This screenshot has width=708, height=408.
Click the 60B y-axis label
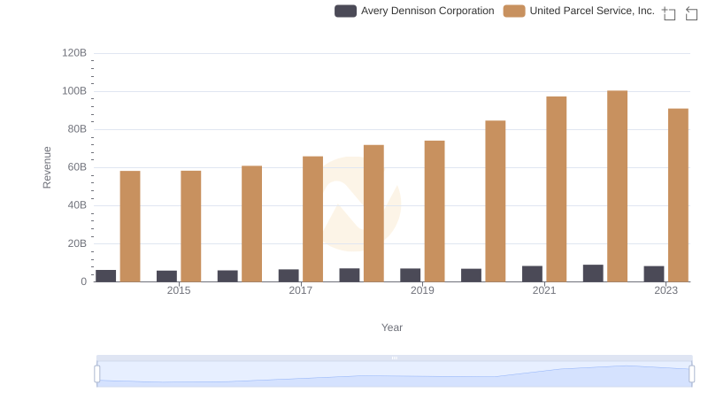point(77,167)
